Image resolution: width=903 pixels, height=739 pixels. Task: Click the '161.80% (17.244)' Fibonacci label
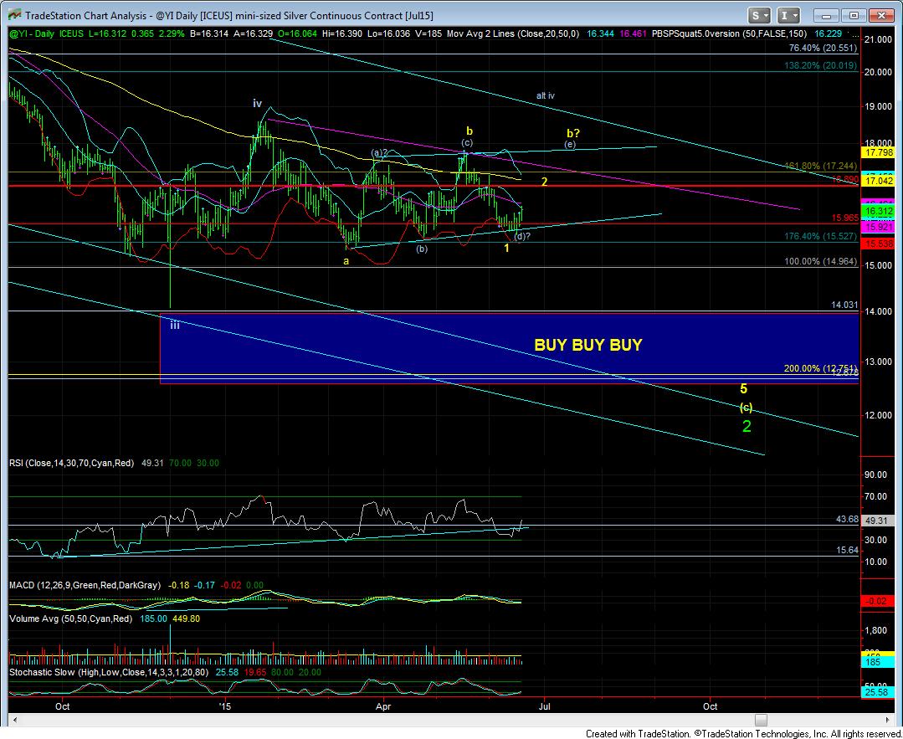point(821,166)
